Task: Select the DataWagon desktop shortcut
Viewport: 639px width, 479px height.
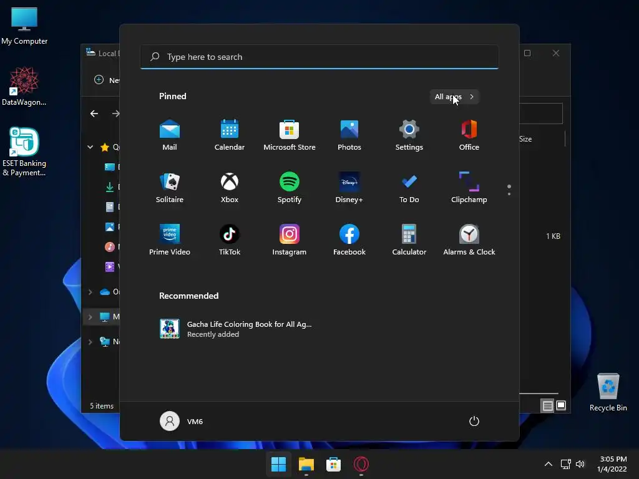Action: click(x=24, y=86)
